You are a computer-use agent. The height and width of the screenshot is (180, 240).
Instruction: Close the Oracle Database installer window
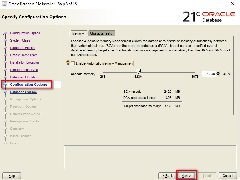233,4
